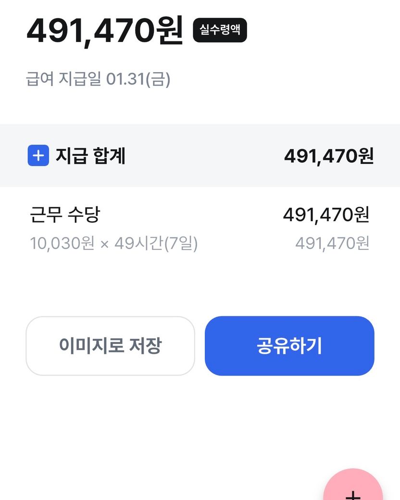
Task: Click the × multiplication sign
Action: pos(104,244)
